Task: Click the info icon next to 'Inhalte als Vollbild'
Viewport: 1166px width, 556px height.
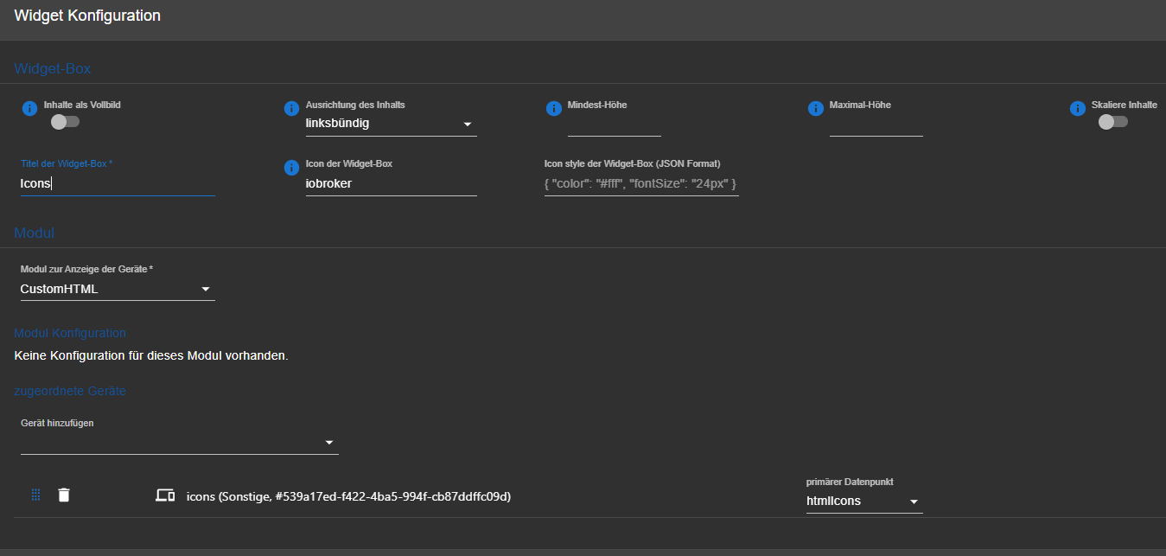Action: click(x=29, y=108)
